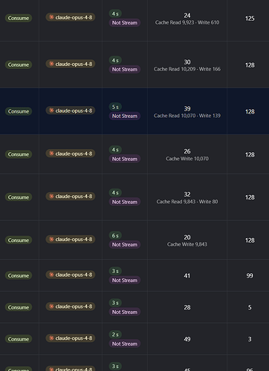Click the Cache Read 9,923 - Write 610 text
Screen dimensions: 269x371
(187, 22)
